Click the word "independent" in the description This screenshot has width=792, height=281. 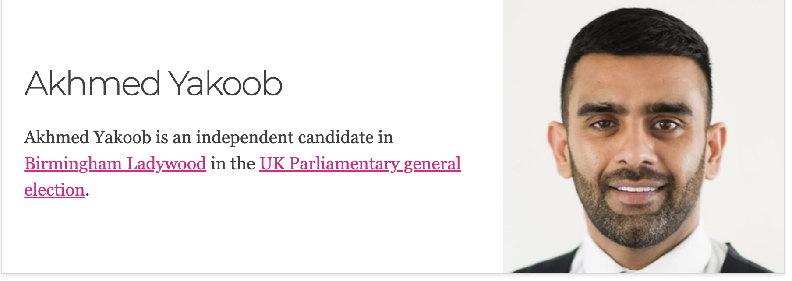(x=244, y=137)
